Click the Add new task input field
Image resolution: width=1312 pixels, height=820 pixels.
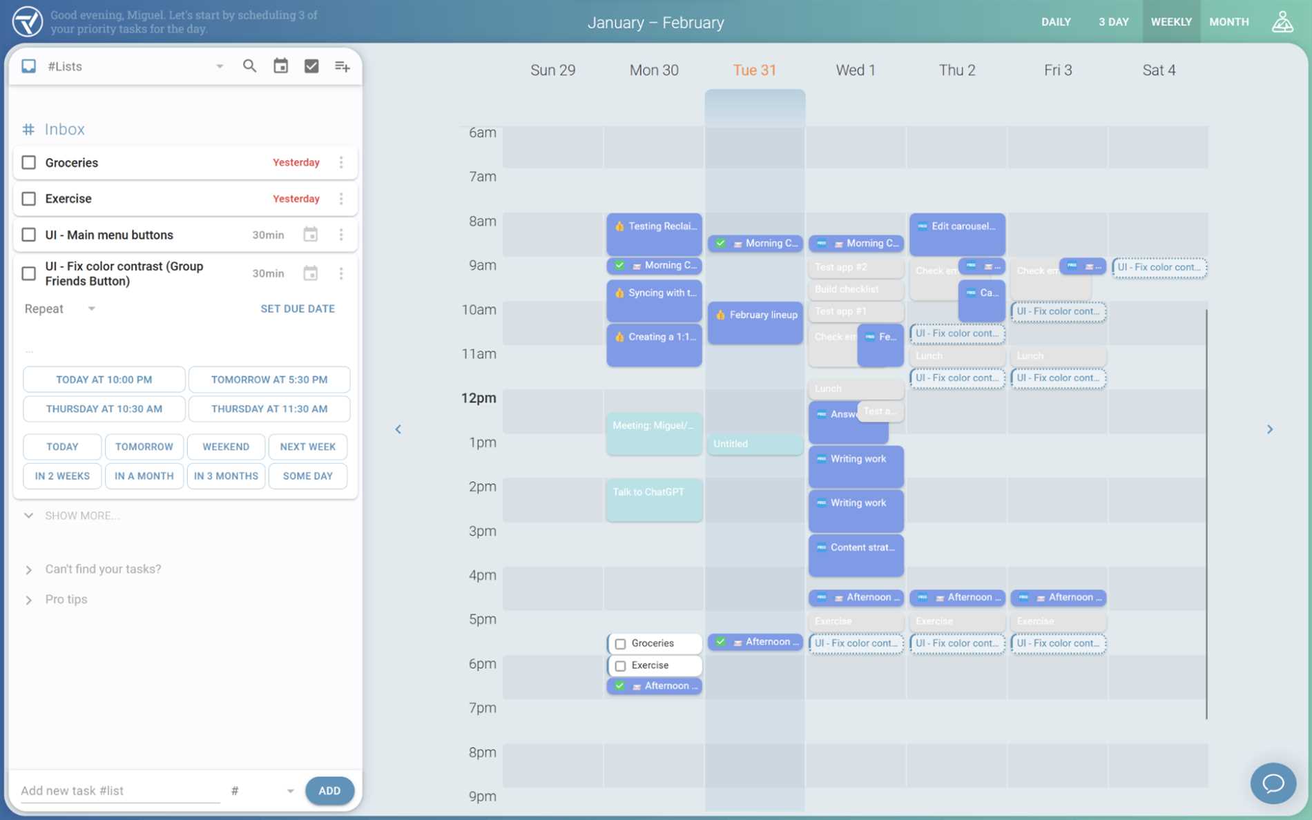[119, 790]
